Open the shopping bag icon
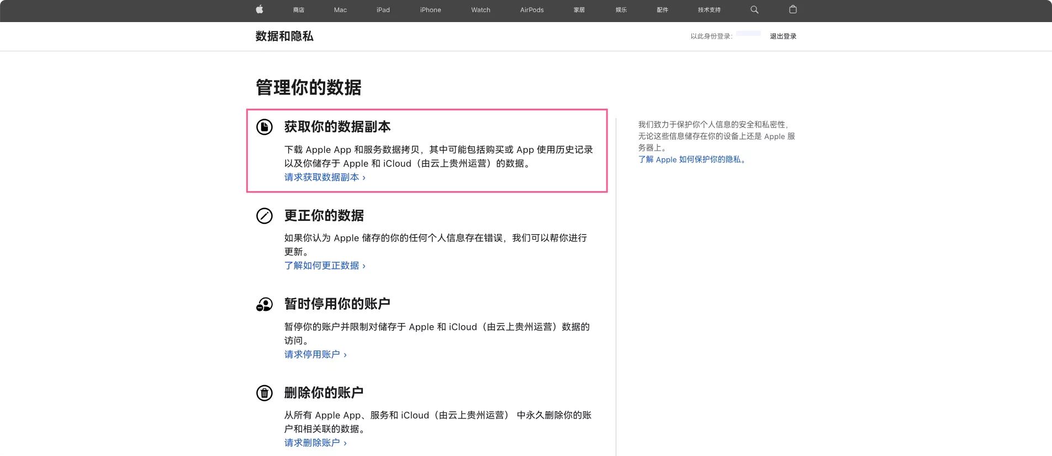 point(793,9)
